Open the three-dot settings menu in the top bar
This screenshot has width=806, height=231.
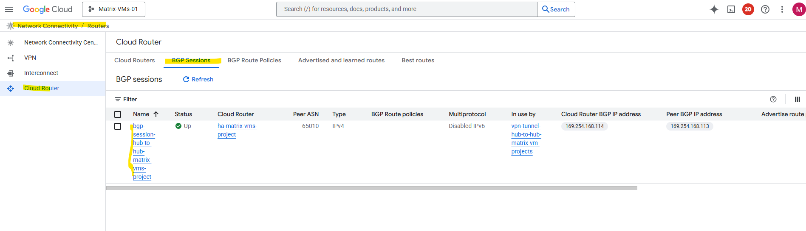[x=782, y=9]
